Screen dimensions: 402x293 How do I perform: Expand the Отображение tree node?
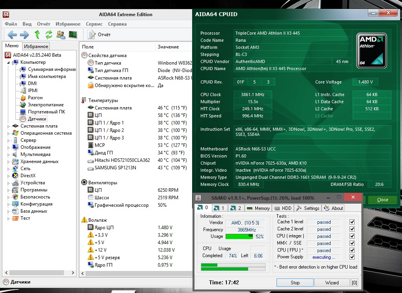point(8,147)
